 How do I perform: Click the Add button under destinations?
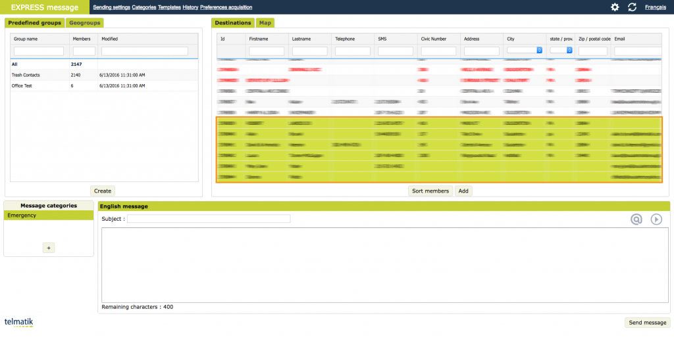tap(463, 191)
